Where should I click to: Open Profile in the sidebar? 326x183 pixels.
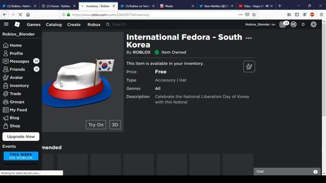13,53
